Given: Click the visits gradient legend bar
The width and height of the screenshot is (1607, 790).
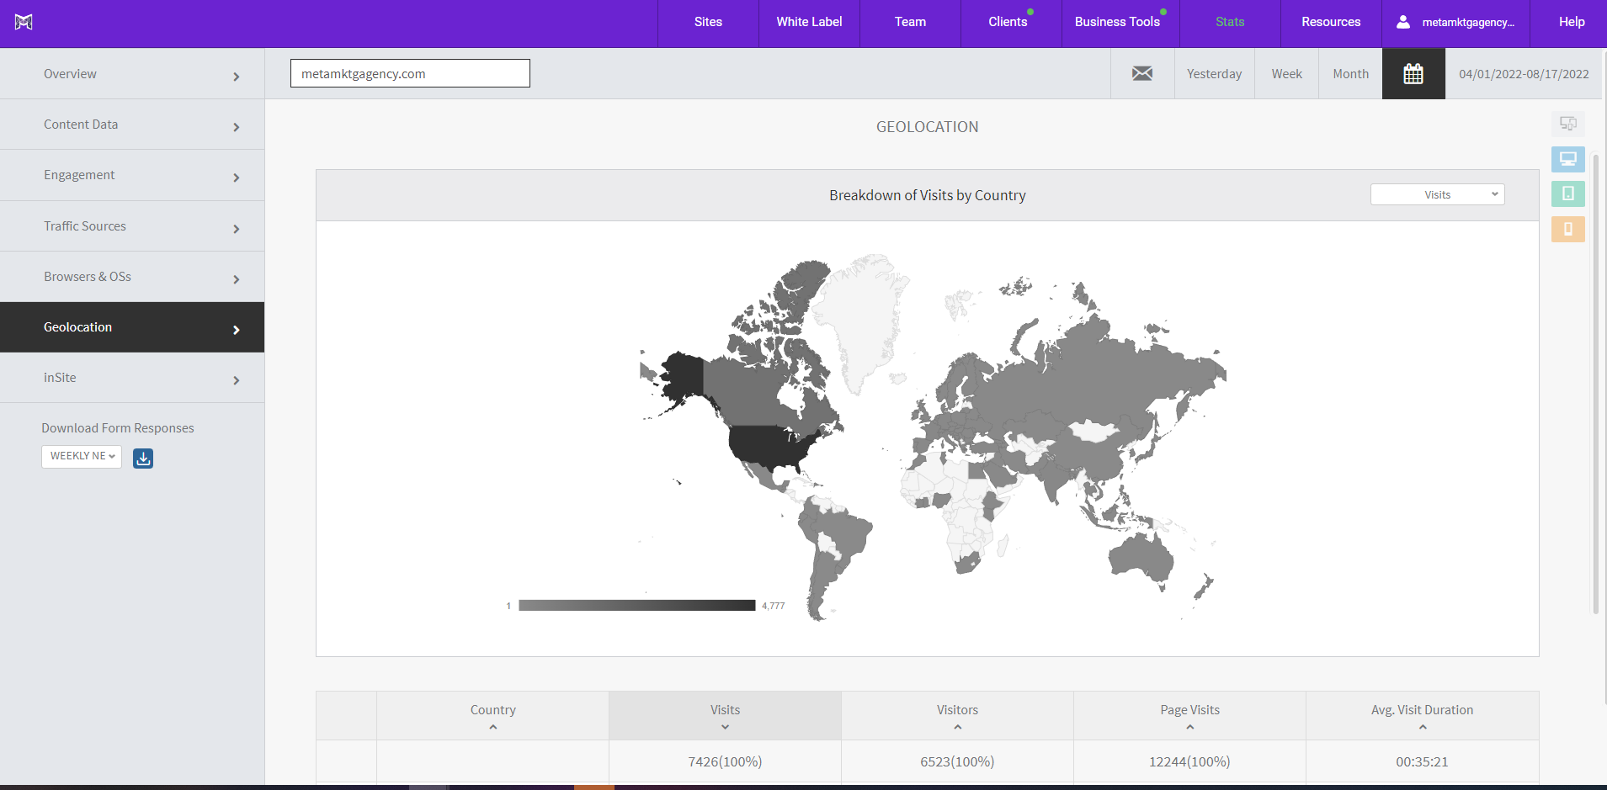Looking at the screenshot, I should coord(637,605).
